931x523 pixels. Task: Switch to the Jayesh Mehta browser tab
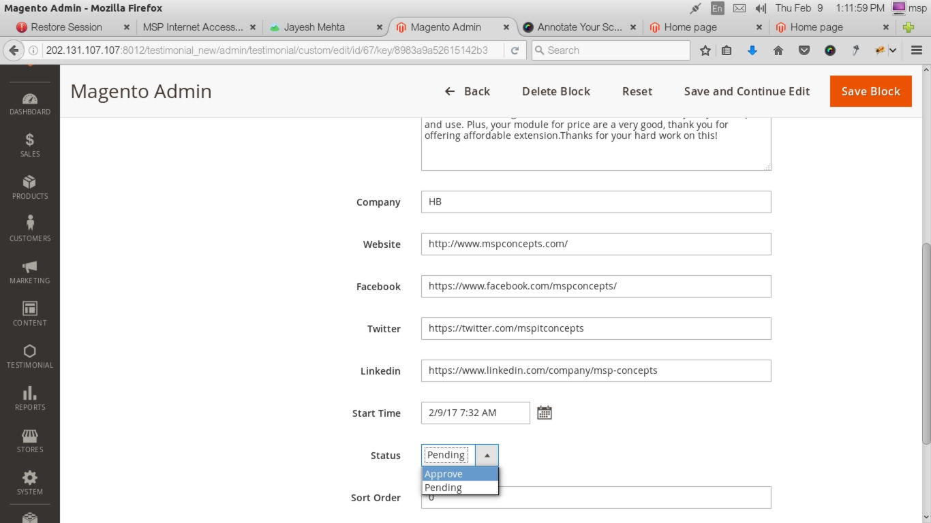pyautogui.click(x=314, y=27)
